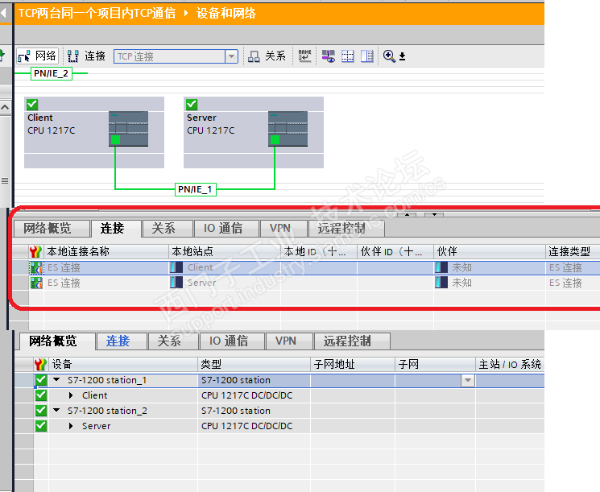Toggle checkbox for Client row
The image size is (600, 492).
click(40, 395)
